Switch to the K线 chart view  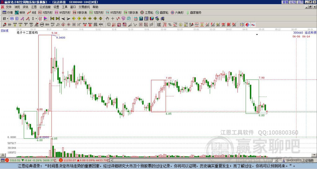(x=32, y=12)
